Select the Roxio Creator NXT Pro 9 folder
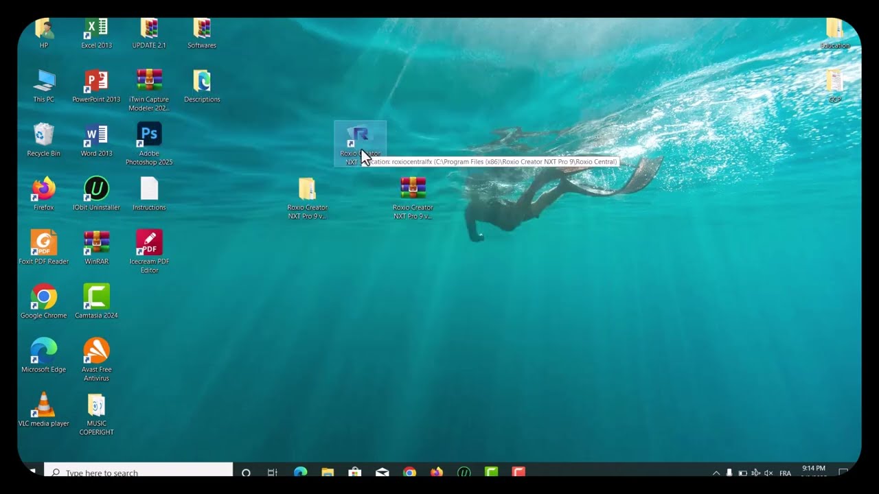879x494 pixels. (x=307, y=198)
